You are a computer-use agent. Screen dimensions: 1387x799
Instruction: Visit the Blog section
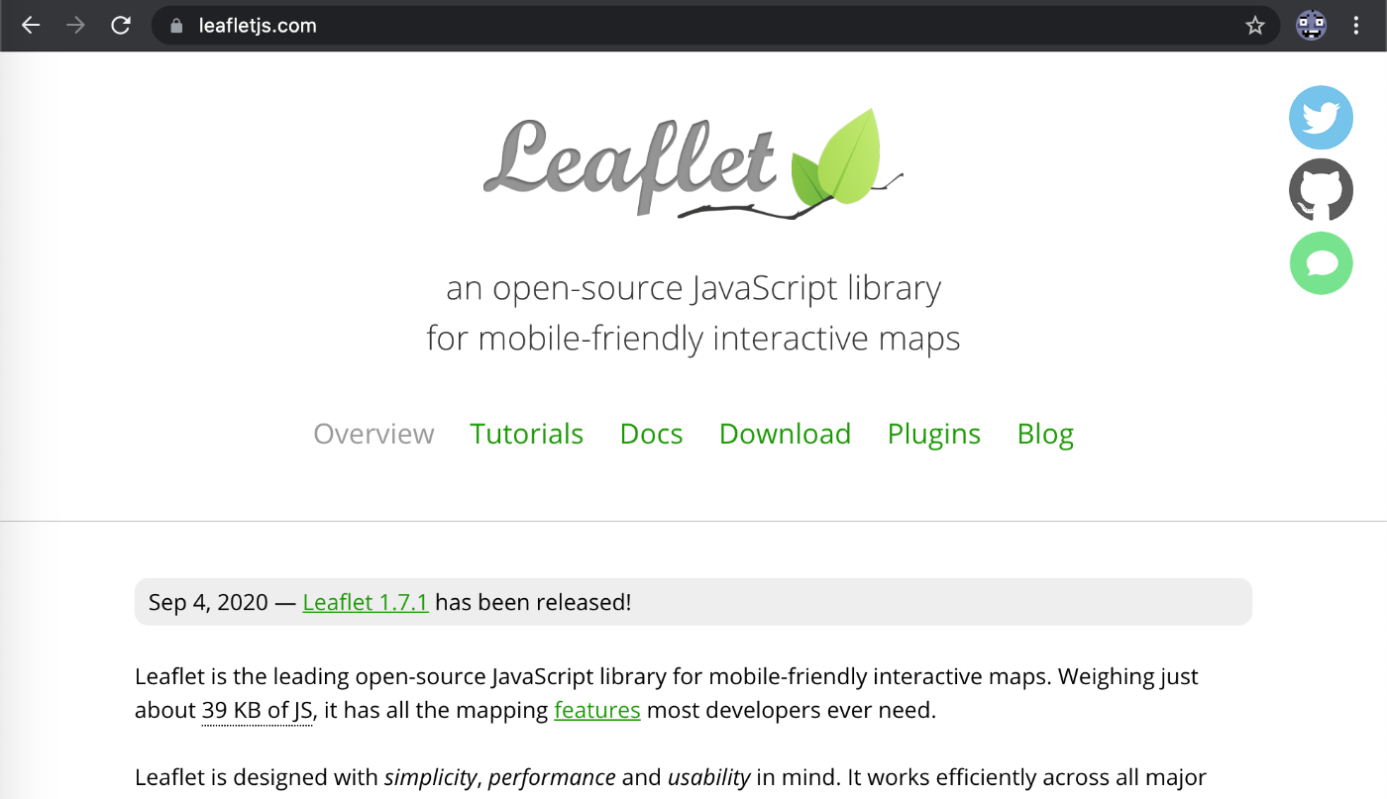coord(1045,434)
